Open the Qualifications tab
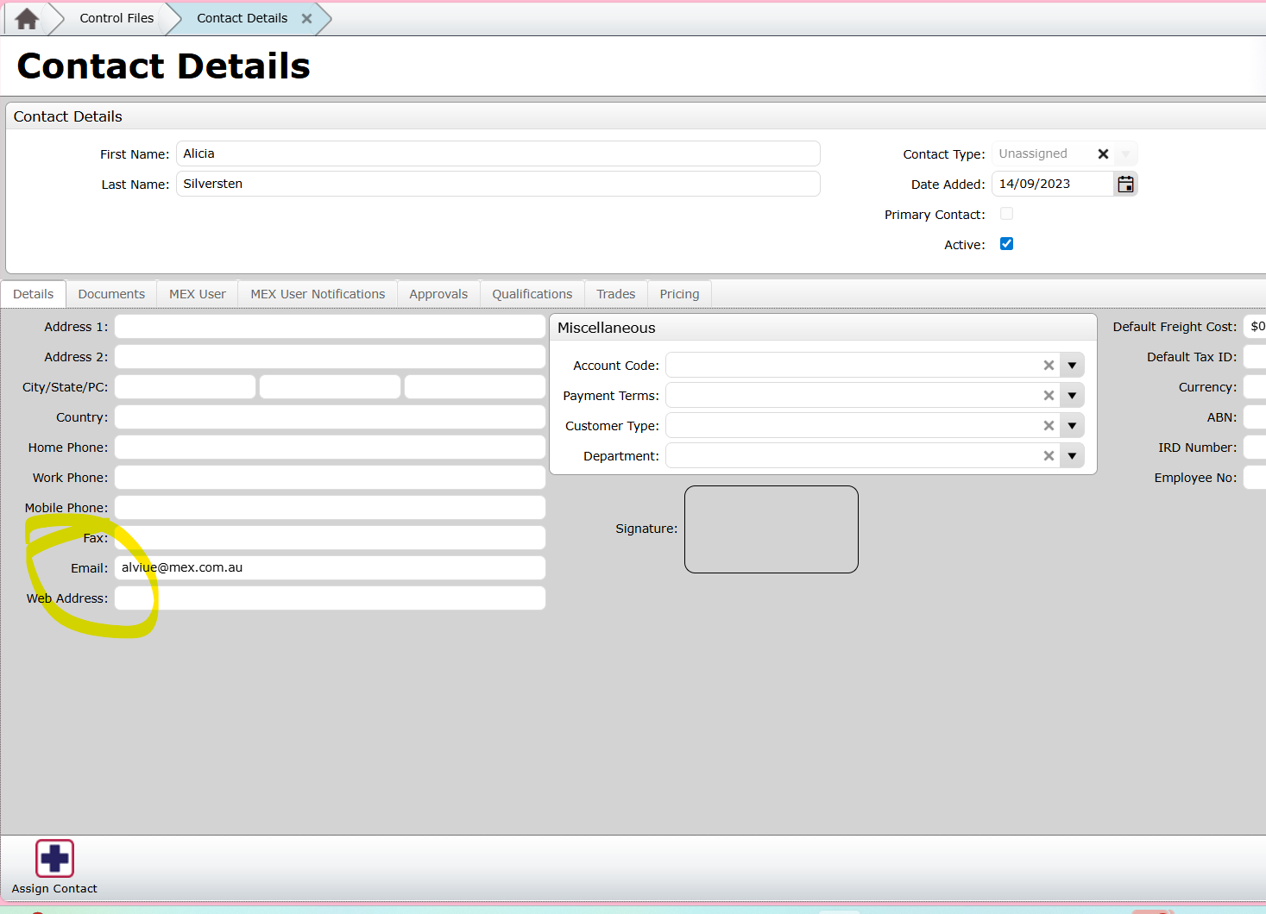This screenshot has width=1266, height=914. coord(532,294)
